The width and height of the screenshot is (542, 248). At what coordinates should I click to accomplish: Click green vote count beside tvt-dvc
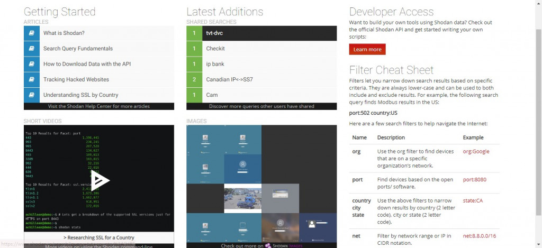click(x=194, y=33)
